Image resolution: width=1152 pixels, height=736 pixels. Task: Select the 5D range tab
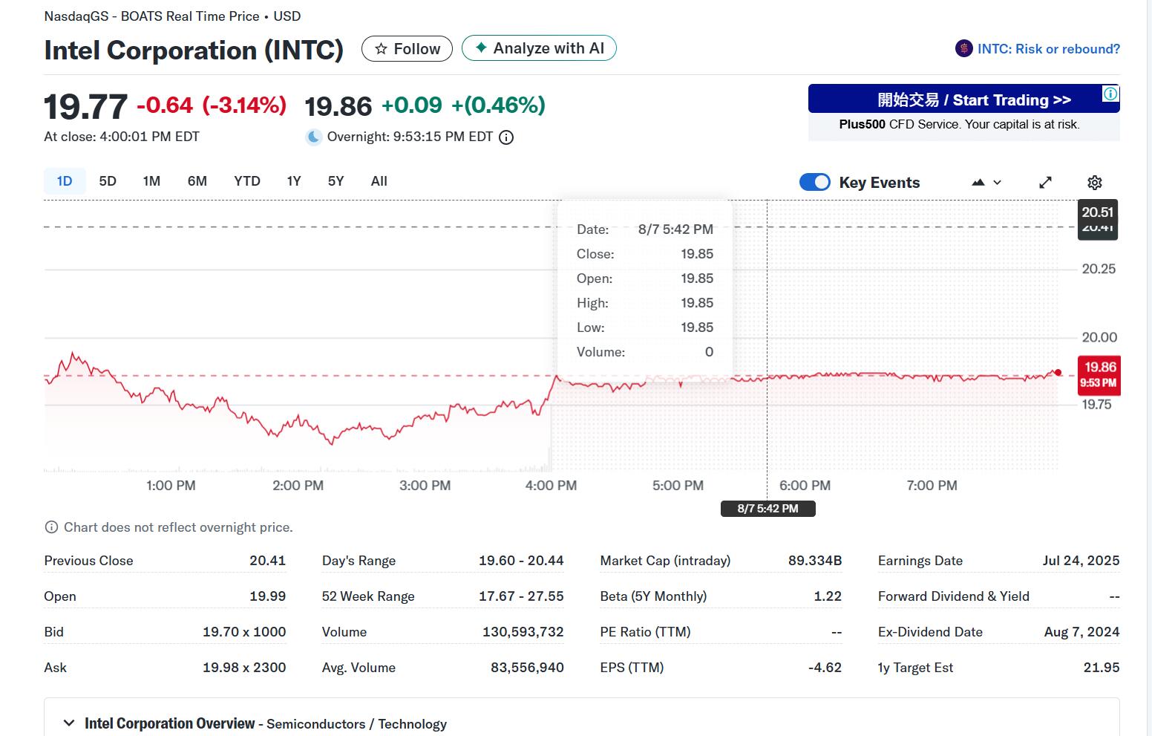point(108,181)
